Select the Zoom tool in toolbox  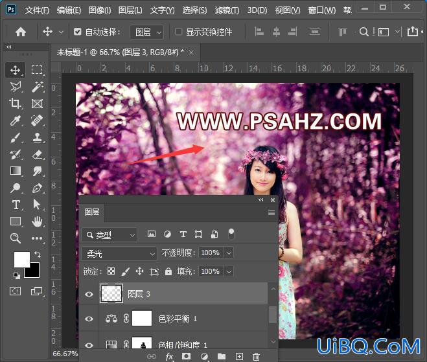pyautogui.click(x=16, y=238)
